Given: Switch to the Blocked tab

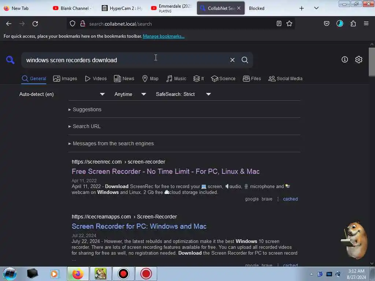Looking at the screenshot, I should click(269, 8).
